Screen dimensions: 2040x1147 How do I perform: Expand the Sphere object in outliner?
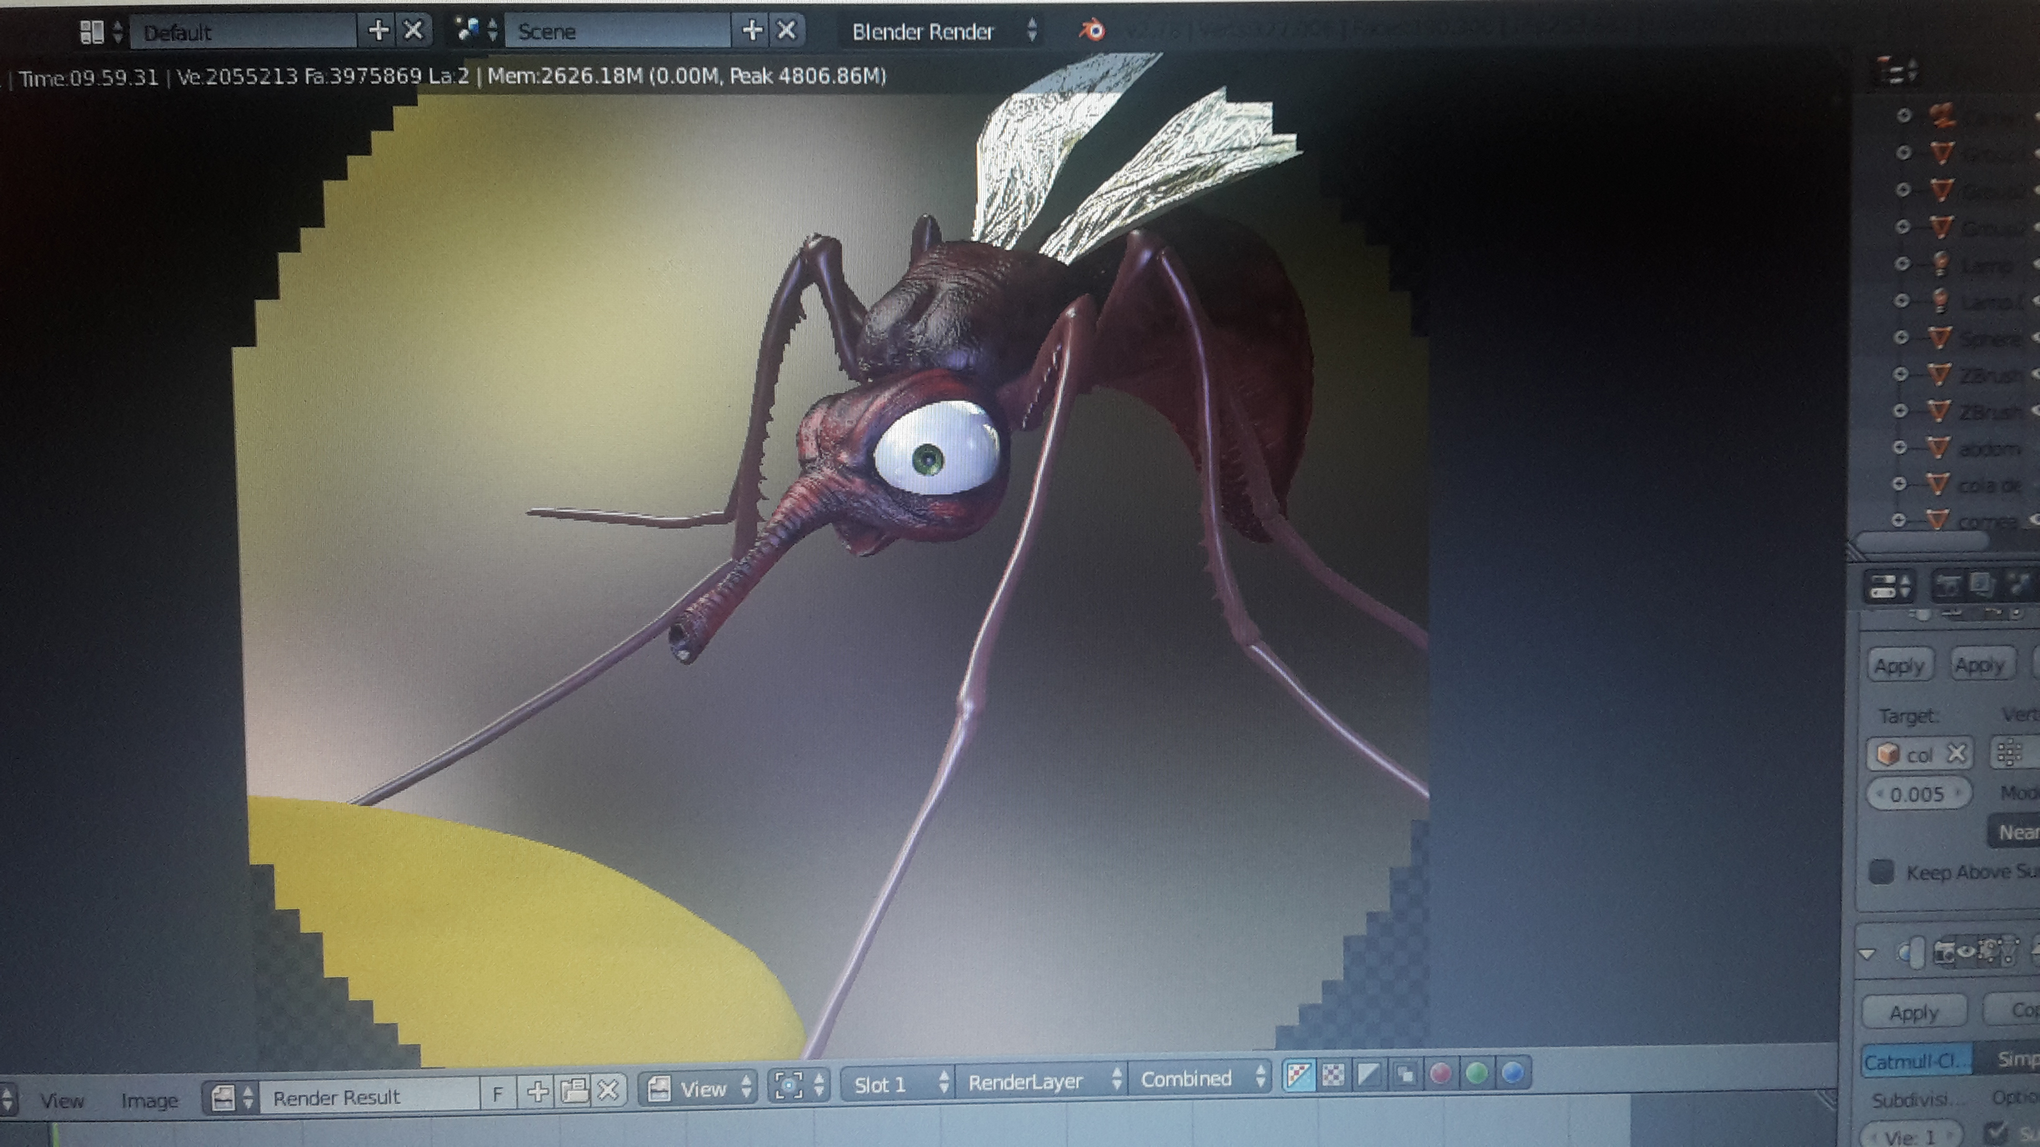coord(1901,337)
